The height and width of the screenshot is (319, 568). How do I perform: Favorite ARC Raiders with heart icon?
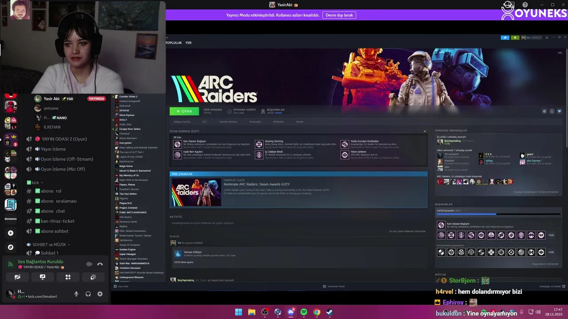pyautogui.click(x=559, y=111)
